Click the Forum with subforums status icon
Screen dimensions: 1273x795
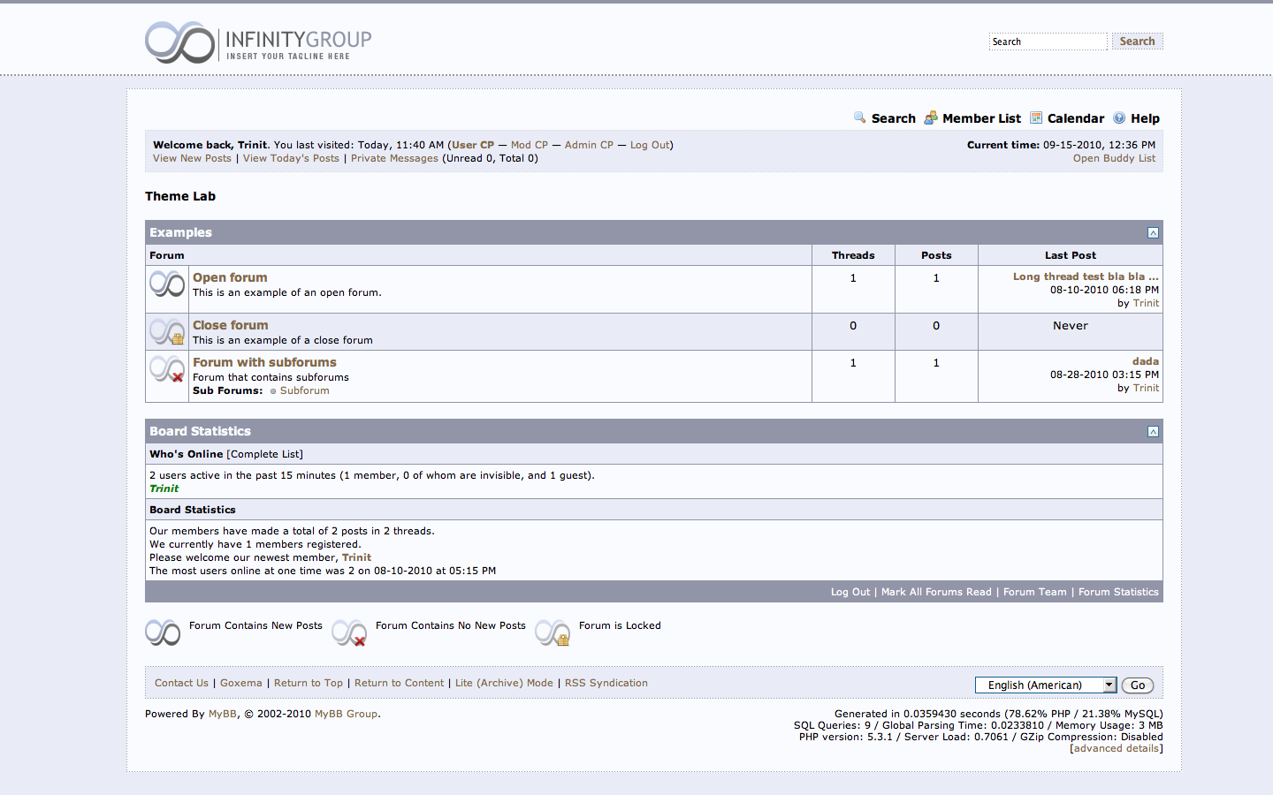point(167,369)
